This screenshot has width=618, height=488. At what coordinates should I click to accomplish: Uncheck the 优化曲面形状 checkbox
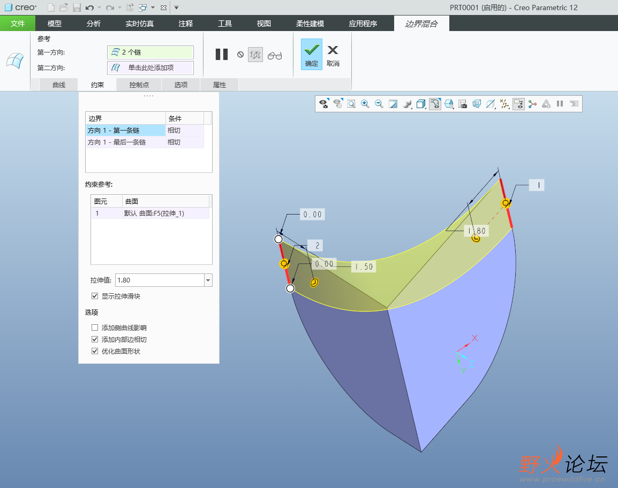point(95,351)
